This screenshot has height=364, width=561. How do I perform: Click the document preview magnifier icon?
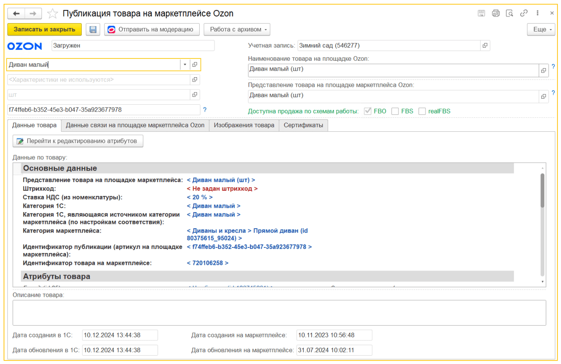point(510,13)
